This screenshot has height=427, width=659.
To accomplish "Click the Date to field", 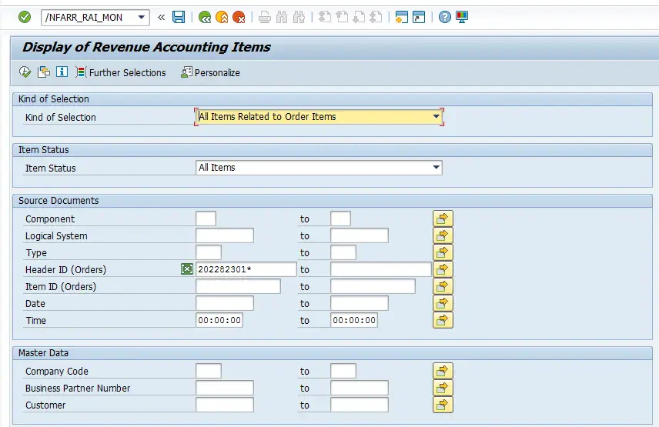I will tap(360, 303).
